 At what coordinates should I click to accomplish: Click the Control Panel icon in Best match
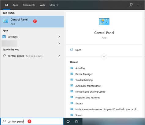point(6,21)
